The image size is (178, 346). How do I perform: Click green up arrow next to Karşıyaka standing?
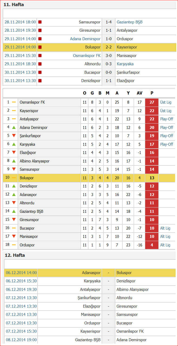(14, 144)
